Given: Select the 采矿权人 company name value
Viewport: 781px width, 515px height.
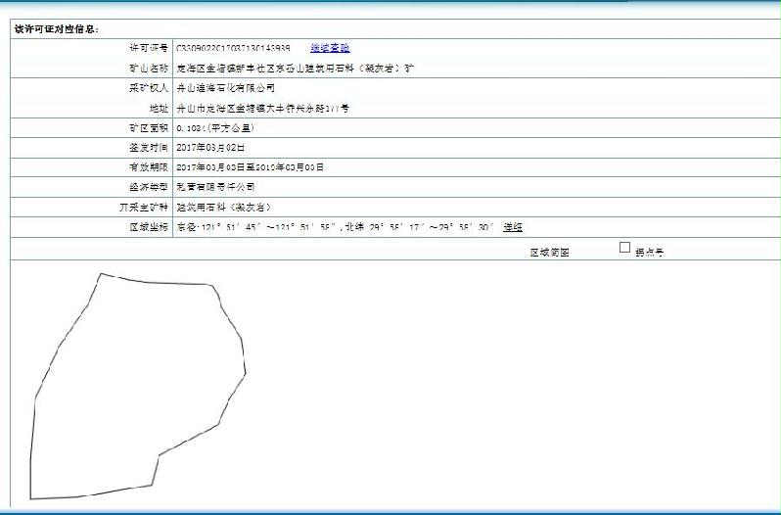Looking at the screenshot, I should point(219,88).
